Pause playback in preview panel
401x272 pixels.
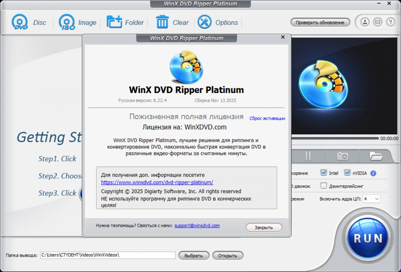308,156
